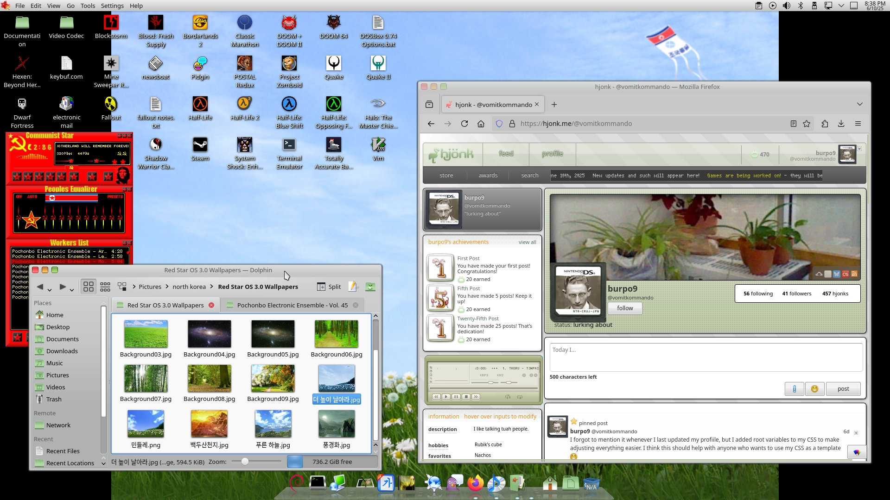
Task: Select the Quake II desktop icon
Action: coord(378,68)
